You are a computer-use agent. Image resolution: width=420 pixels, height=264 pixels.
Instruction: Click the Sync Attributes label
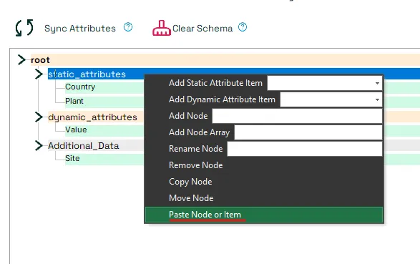80,29
